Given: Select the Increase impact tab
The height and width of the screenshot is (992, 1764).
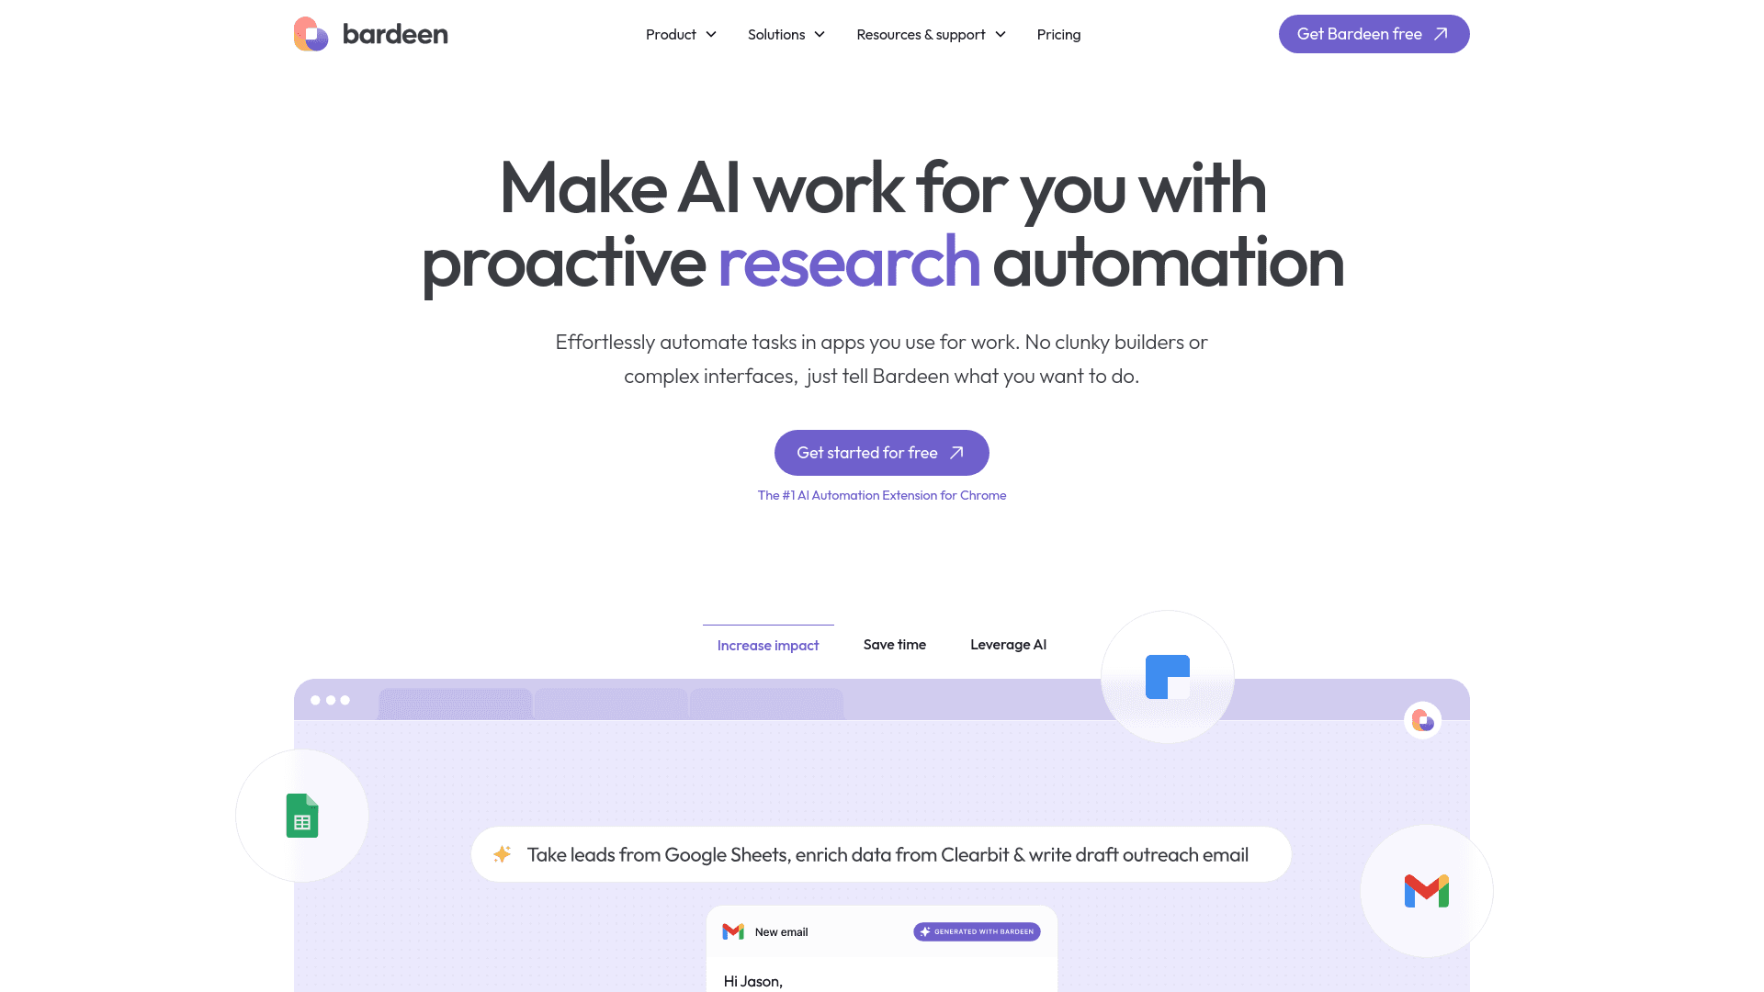Looking at the screenshot, I should [768, 643].
